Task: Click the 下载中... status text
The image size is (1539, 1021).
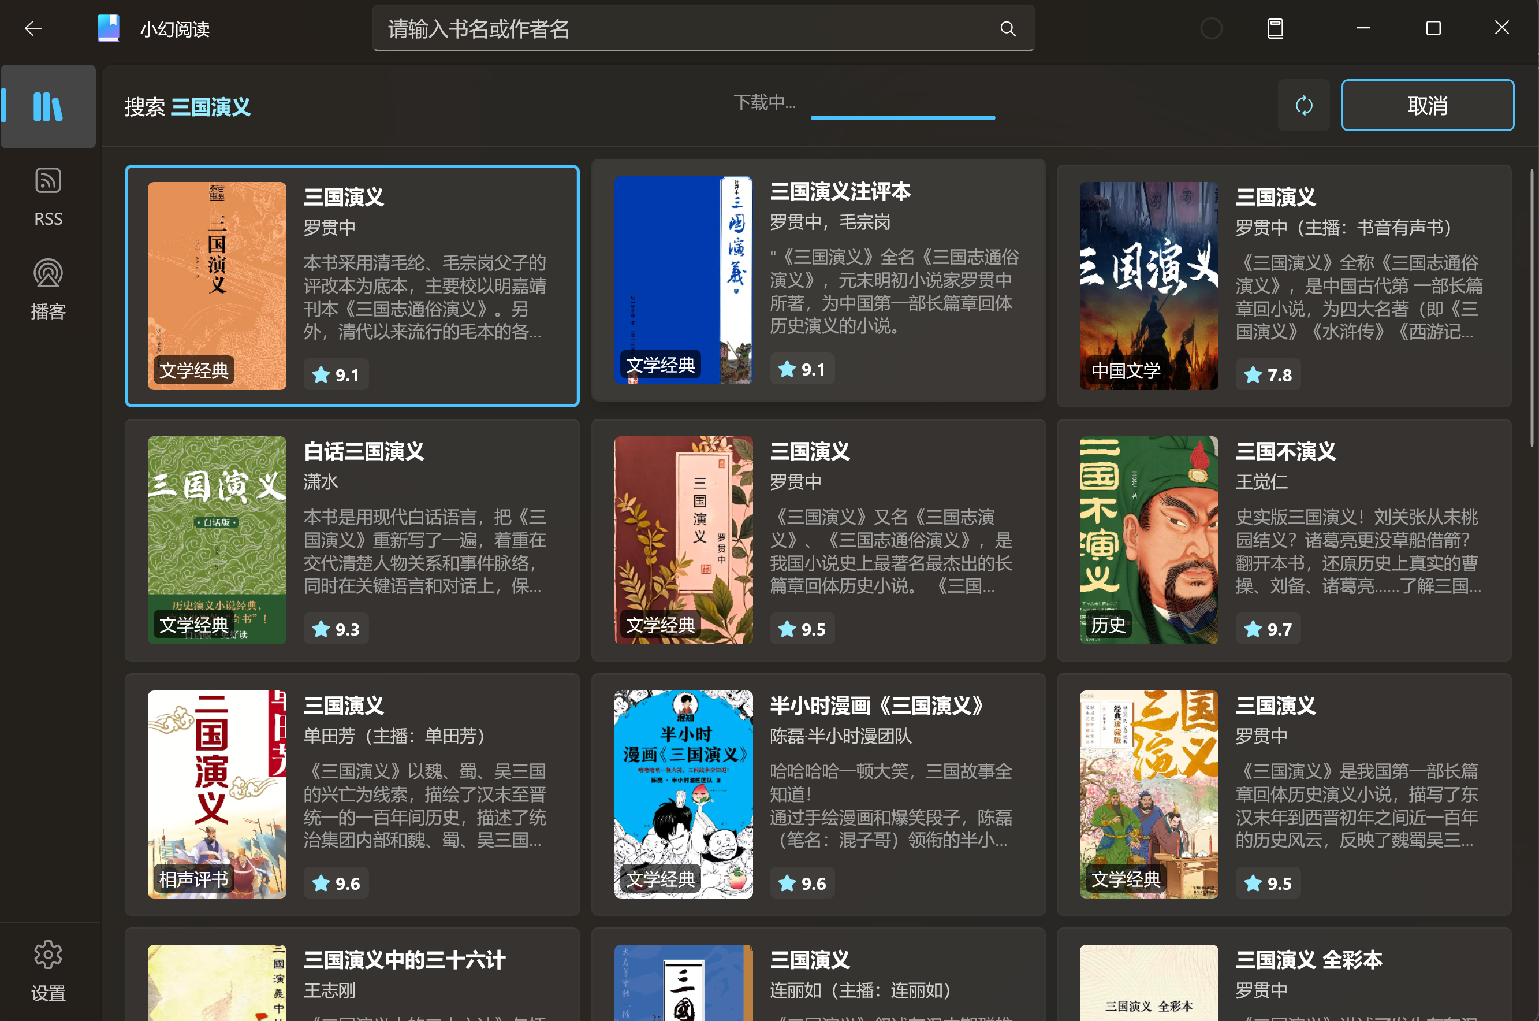Action: pos(765,102)
